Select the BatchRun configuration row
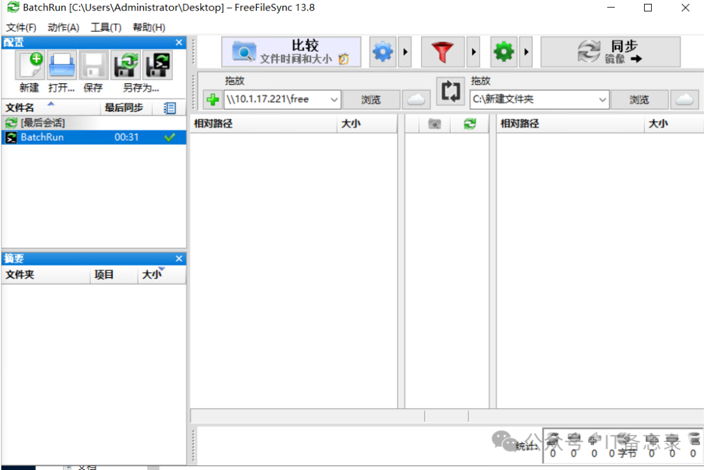Screen dimensions: 704x470 [94, 137]
